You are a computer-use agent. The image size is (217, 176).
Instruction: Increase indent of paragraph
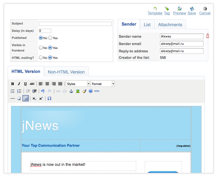tap(34, 91)
